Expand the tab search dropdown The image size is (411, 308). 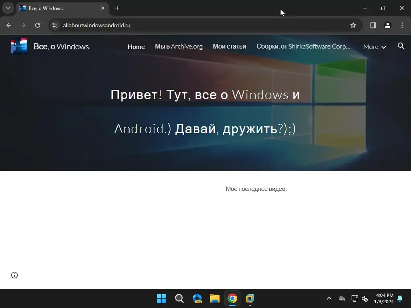pyautogui.click(x=8, y=8)
